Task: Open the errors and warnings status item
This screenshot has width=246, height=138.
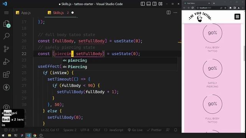Action: coord(11,130)
